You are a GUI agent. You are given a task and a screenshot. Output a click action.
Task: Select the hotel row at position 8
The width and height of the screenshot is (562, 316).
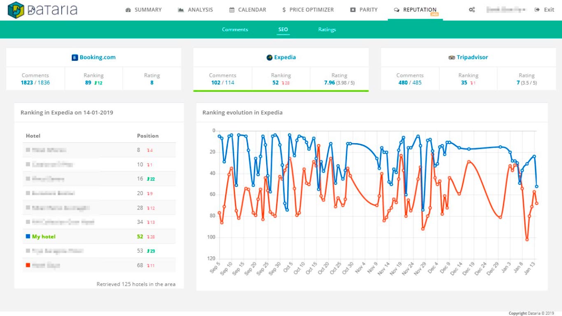(99, 150)
